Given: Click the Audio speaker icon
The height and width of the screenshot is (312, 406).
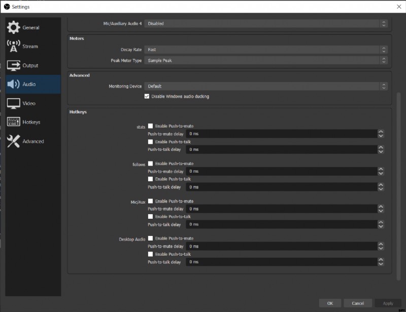Looking at the screenshot, I should [x=14, y=85].
